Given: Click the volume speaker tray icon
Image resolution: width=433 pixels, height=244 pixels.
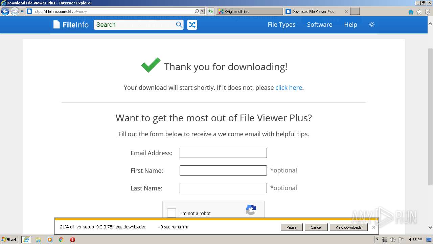Looking at the screenshot, I should point(393,240).
